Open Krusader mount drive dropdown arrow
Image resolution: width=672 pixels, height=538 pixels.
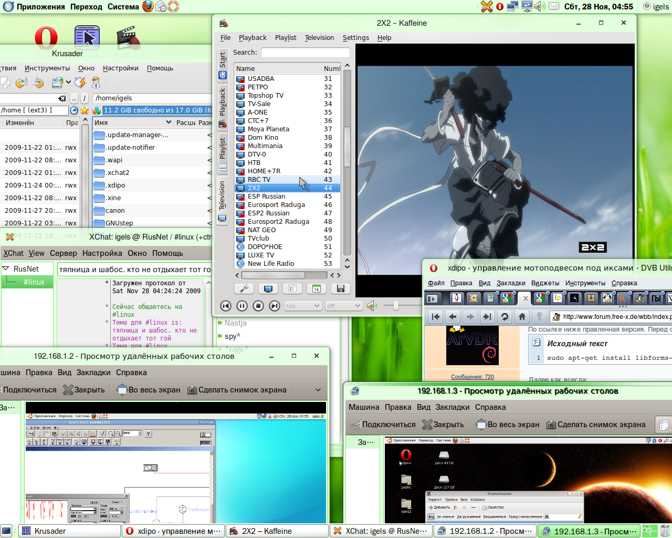(x=68, y=82)
